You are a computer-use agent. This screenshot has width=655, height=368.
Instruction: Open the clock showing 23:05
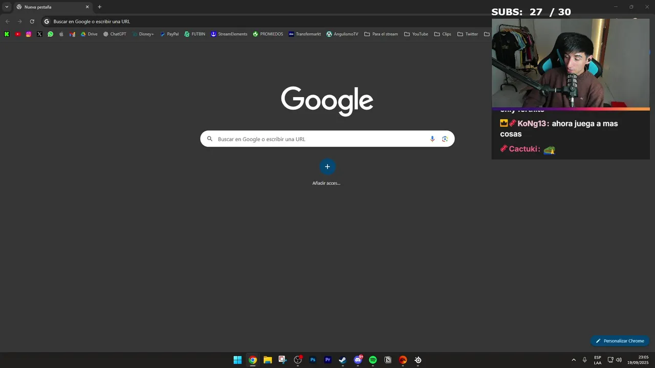tap(638, 360)
